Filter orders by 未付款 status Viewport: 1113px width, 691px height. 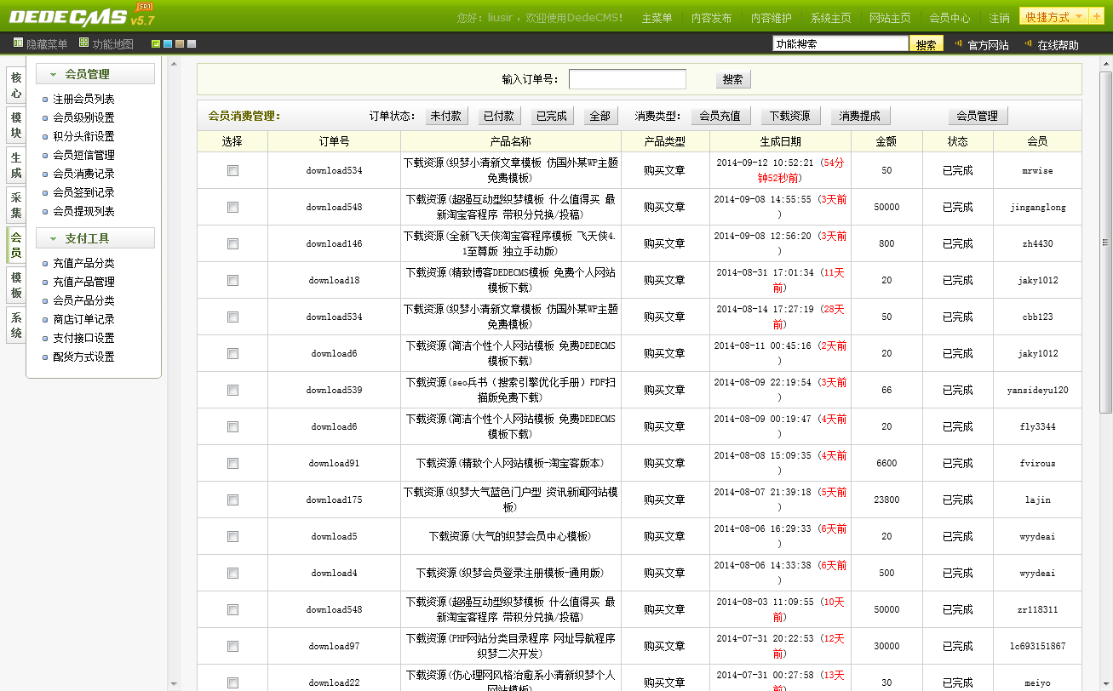tap(446, 116)
